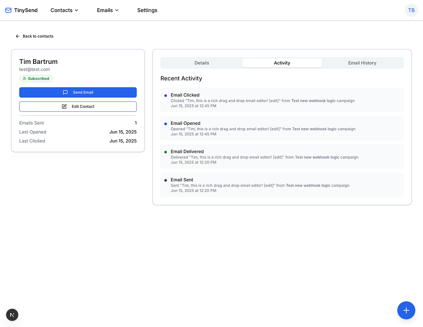Switch to the Details tab
The image size is (423, 327).
click(x=202, y=63)
